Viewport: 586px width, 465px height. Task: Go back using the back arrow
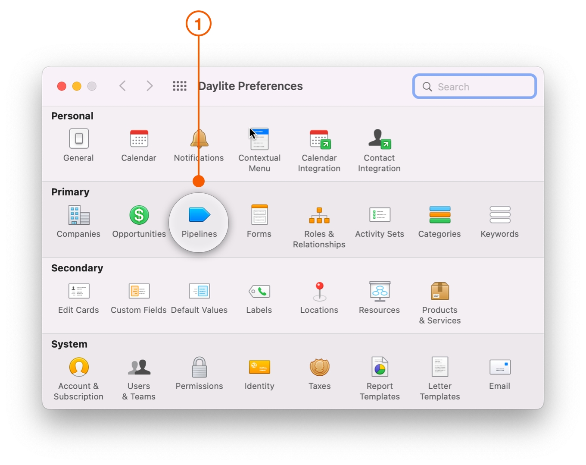(122, 86)
